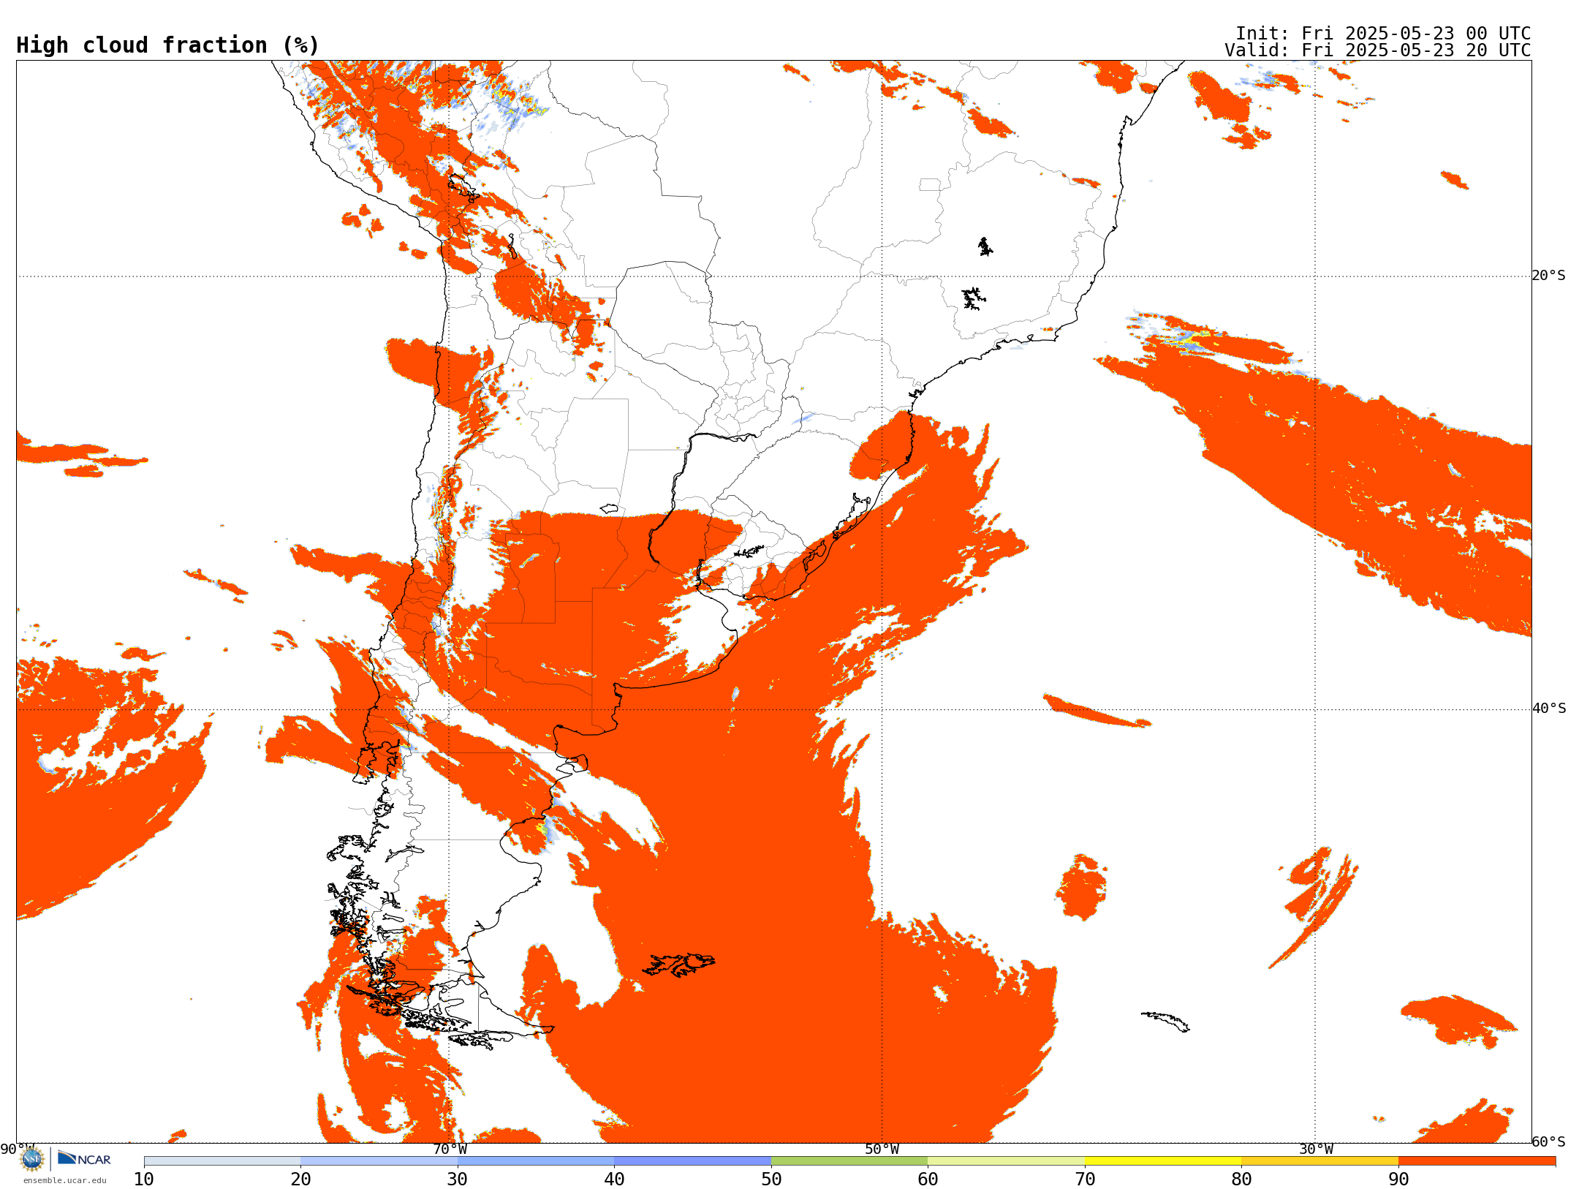Select the 'Init: Fri 2025-05-23 00 UTC' text
Viewport: 1579px width, 1189px height.
tap(1382, 34)
